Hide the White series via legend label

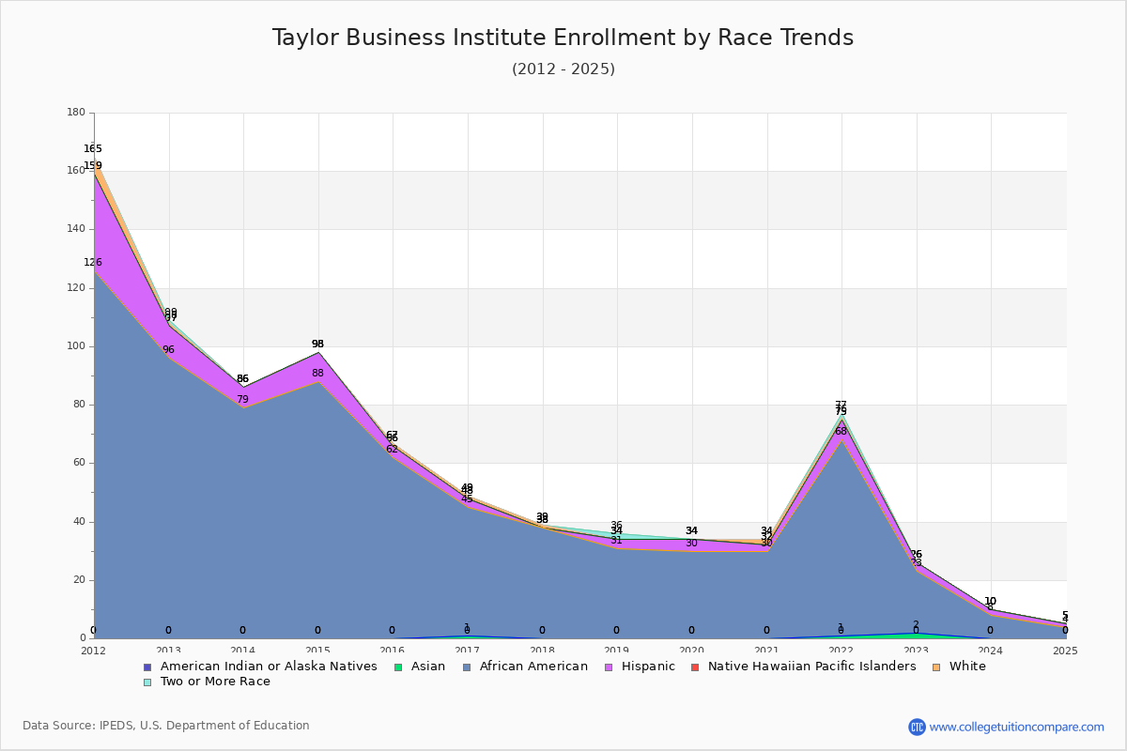coord(967,667)
